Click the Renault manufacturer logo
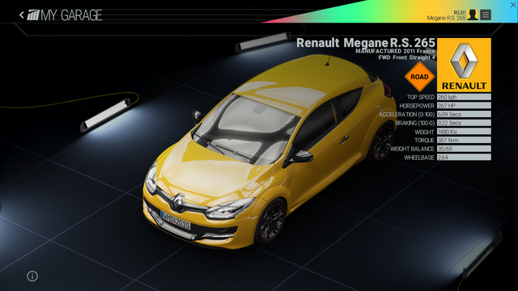518x291 pixels. 464,65
